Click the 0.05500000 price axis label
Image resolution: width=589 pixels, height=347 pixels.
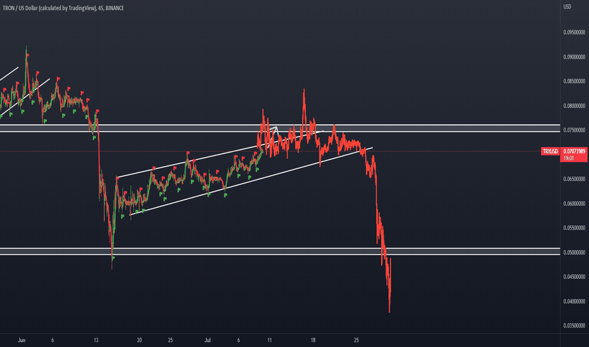coord(574,228)
